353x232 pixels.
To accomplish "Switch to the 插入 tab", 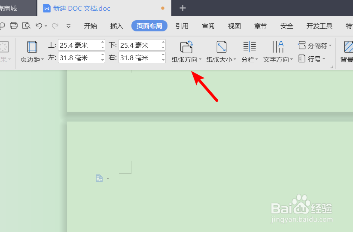I will [117, 26].
